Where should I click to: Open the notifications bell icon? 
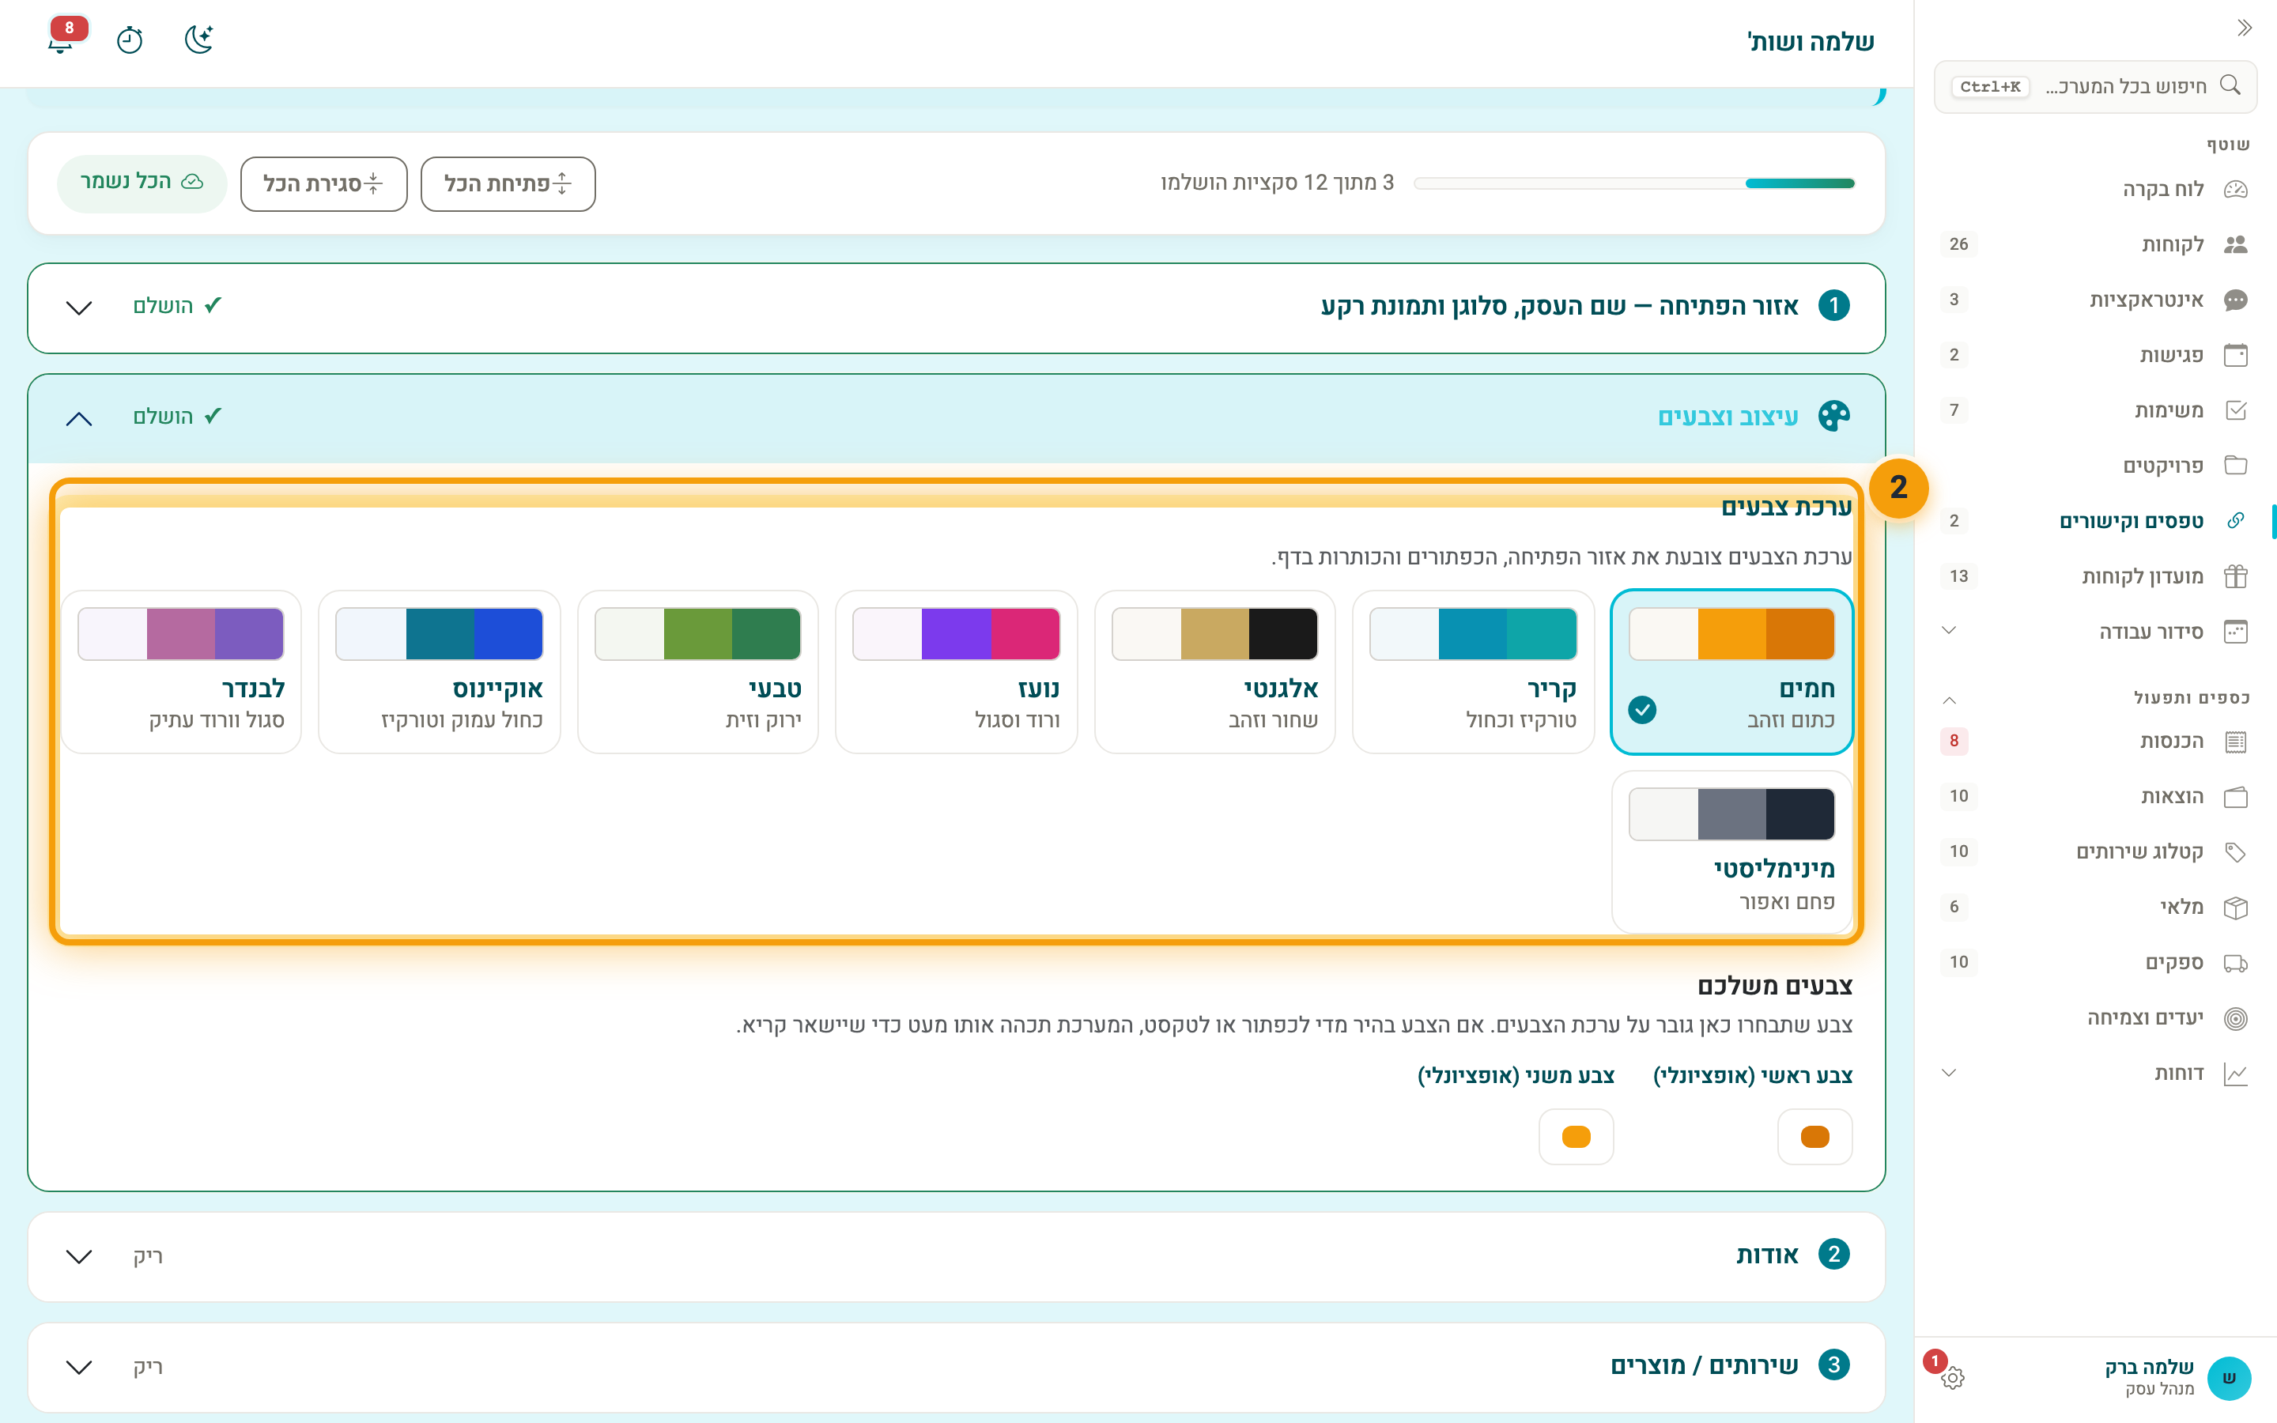[61, 40]
